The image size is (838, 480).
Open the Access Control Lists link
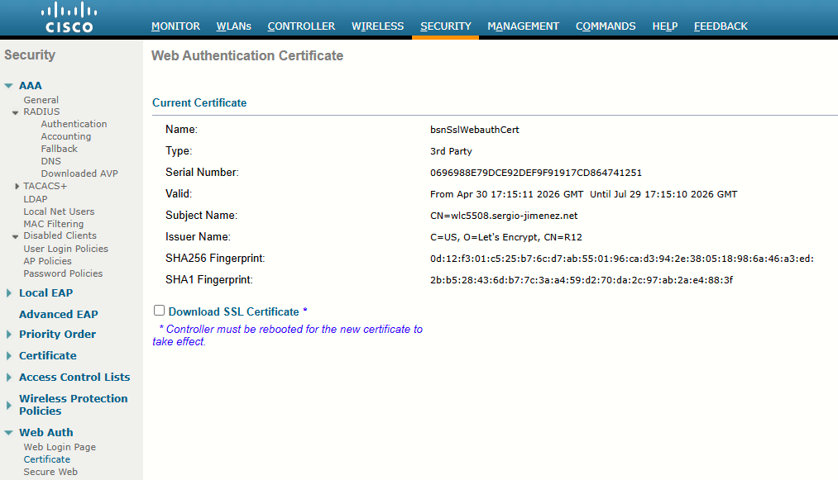click(x=74, y=377)
